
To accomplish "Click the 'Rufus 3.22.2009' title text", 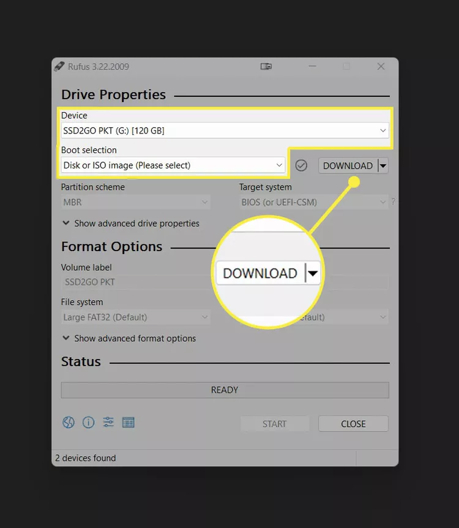I will pos(99,67).
